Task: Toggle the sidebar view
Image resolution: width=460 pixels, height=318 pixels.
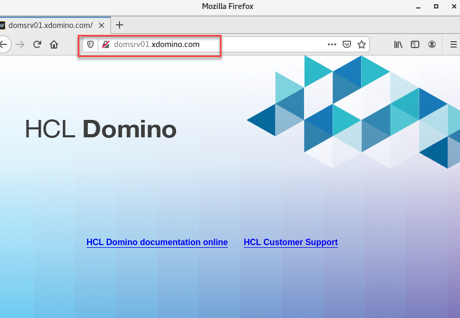Action: (x=415, y=44)
